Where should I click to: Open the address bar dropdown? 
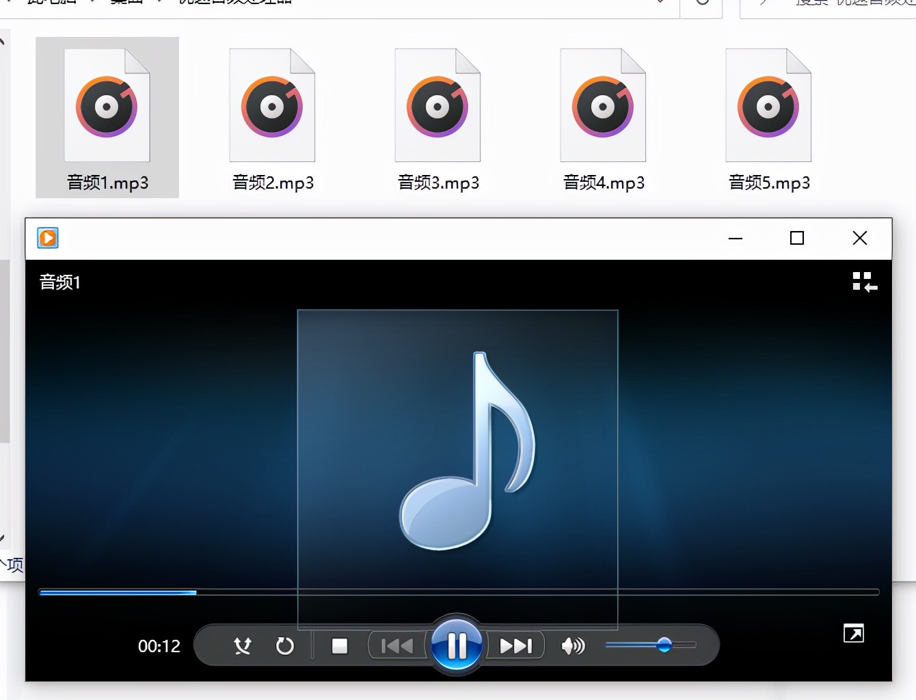coord(660,3)
